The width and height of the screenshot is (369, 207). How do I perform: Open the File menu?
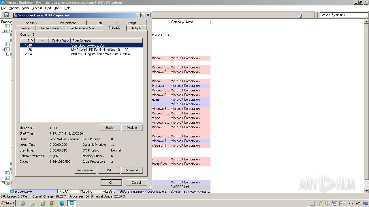point(3,8)
